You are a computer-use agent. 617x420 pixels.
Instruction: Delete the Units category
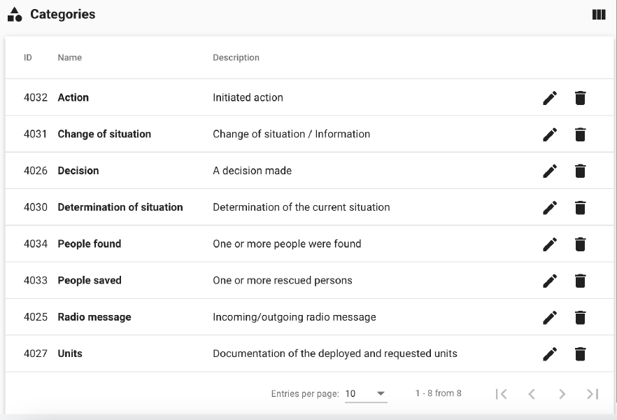[x=580, y=353]
